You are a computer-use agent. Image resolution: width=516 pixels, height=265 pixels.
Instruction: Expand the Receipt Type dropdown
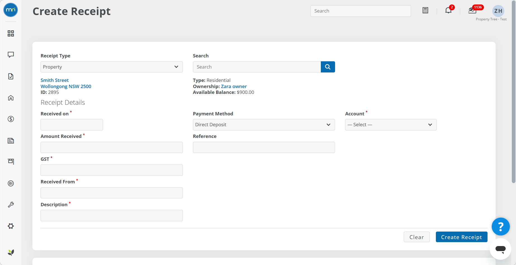112,67
